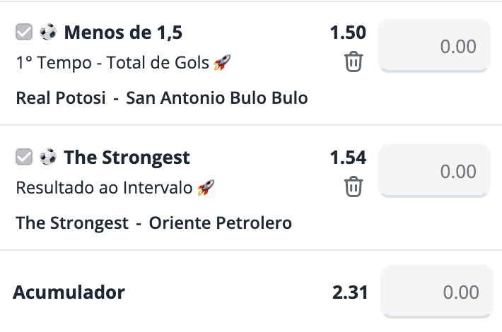Click the Menos de 1,5 selection title
Viewport: 502px width, 332px height.
123,32
